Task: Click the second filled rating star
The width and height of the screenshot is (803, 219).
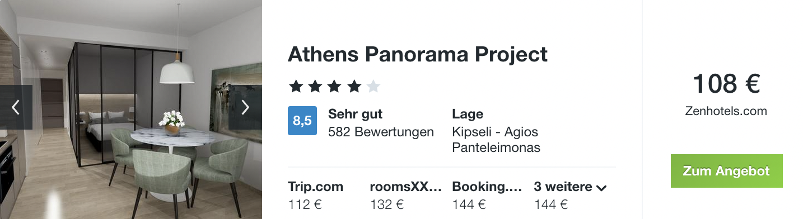Action: (315, 87)
